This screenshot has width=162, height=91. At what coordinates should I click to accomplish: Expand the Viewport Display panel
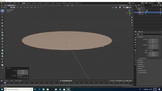coord(142,71)
